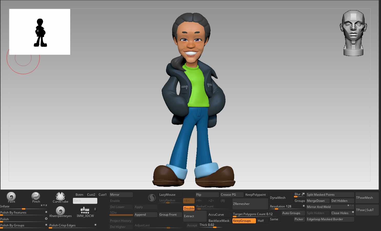Click the Split Hidden button
The height and width of the screenshot is (231, 381).
pos(318,213)
